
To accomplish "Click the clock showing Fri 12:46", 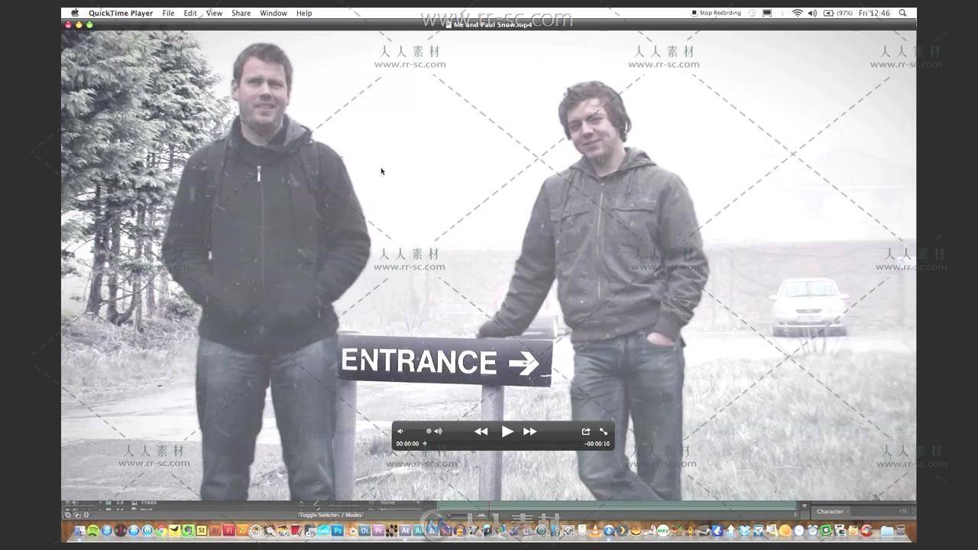I will [874, 13].
